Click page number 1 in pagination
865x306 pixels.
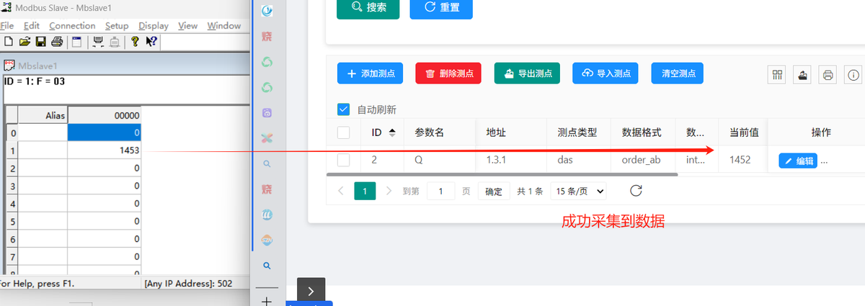[x=365, y=192]
